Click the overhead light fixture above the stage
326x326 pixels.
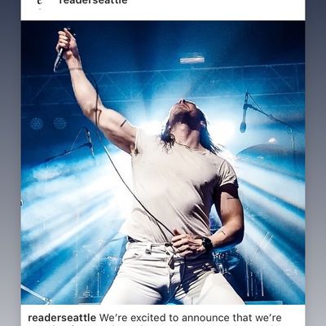pos(192,59)
